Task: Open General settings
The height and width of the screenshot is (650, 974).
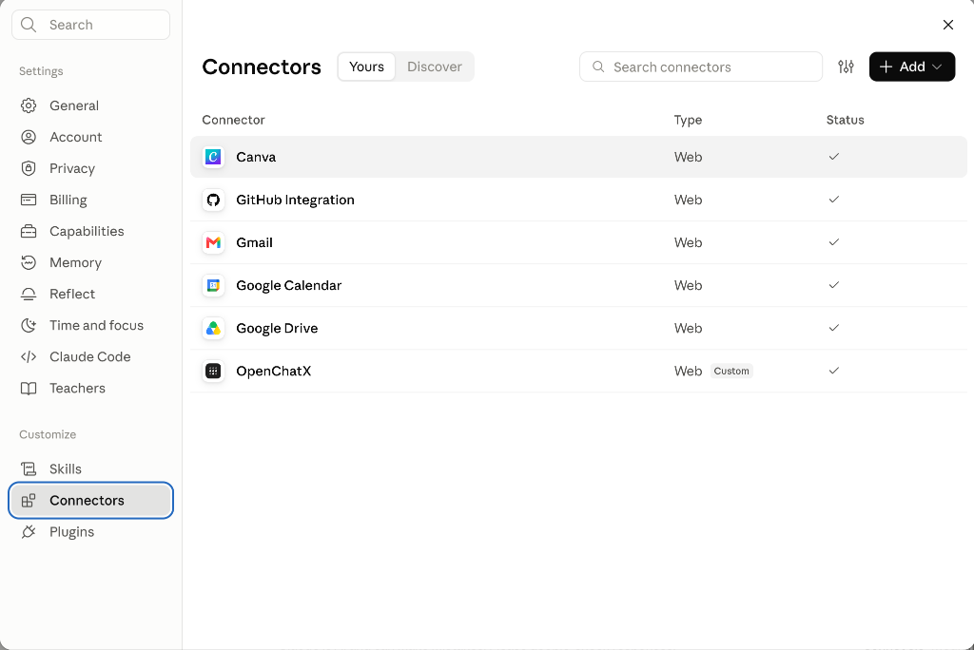Action: [90, 105]
